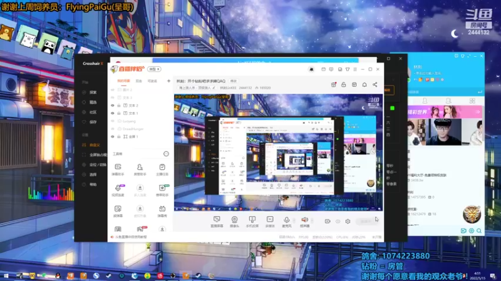The image size is (501, 281).
Task: Open the 多人连麦 tool icon
Action: 140,188
